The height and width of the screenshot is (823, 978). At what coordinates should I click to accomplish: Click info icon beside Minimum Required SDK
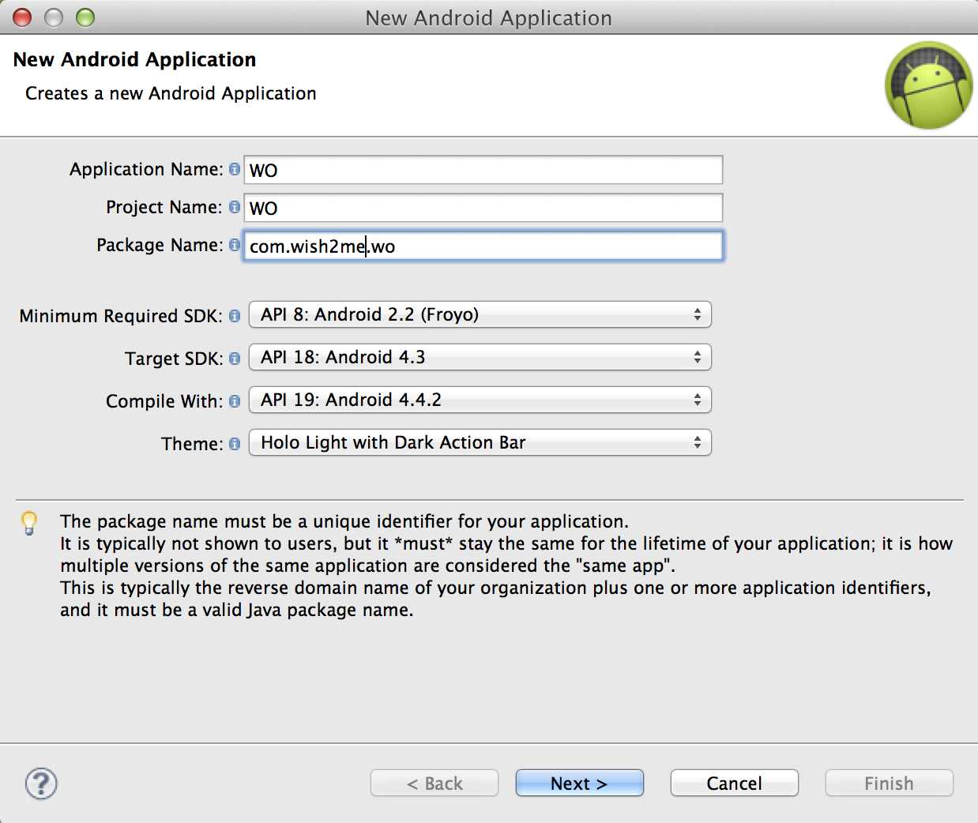click(235, 316)
